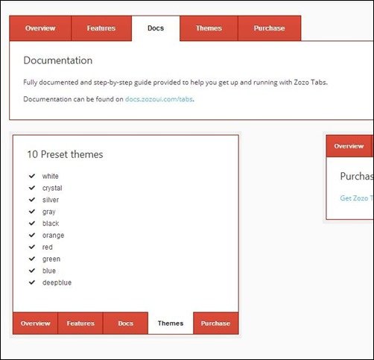Click the checkmark icon beside deepblue
This screenshot has height=360, width=374.
(32, 282)
